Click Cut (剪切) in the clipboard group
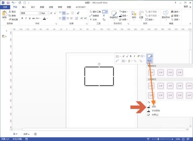Screen dimensions: 193x141 coord(12,12)
